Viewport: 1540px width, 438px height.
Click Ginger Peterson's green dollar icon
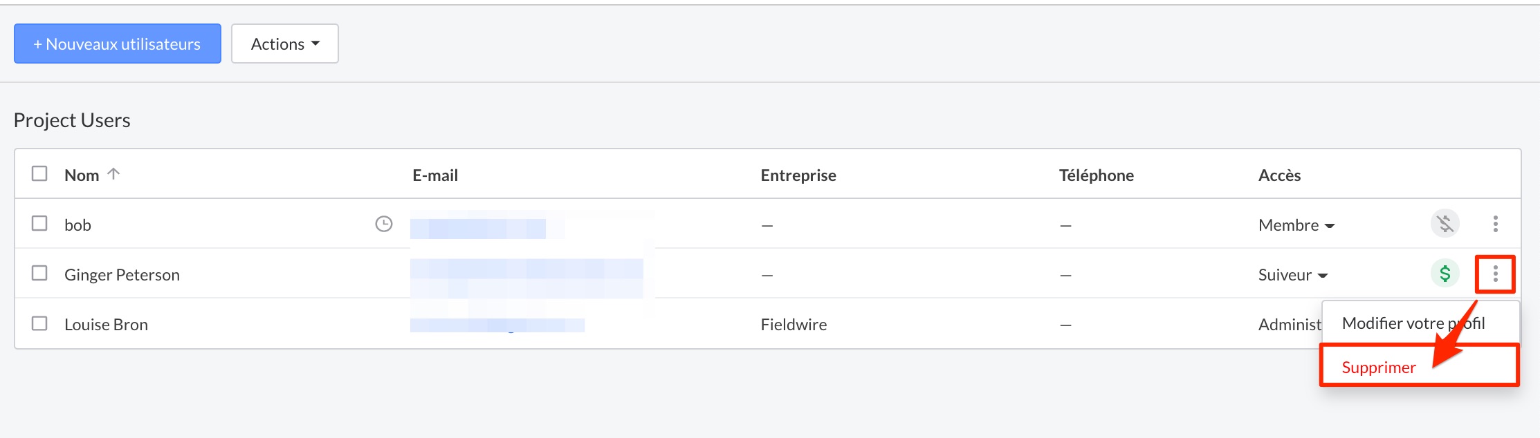coord(1445,274)
